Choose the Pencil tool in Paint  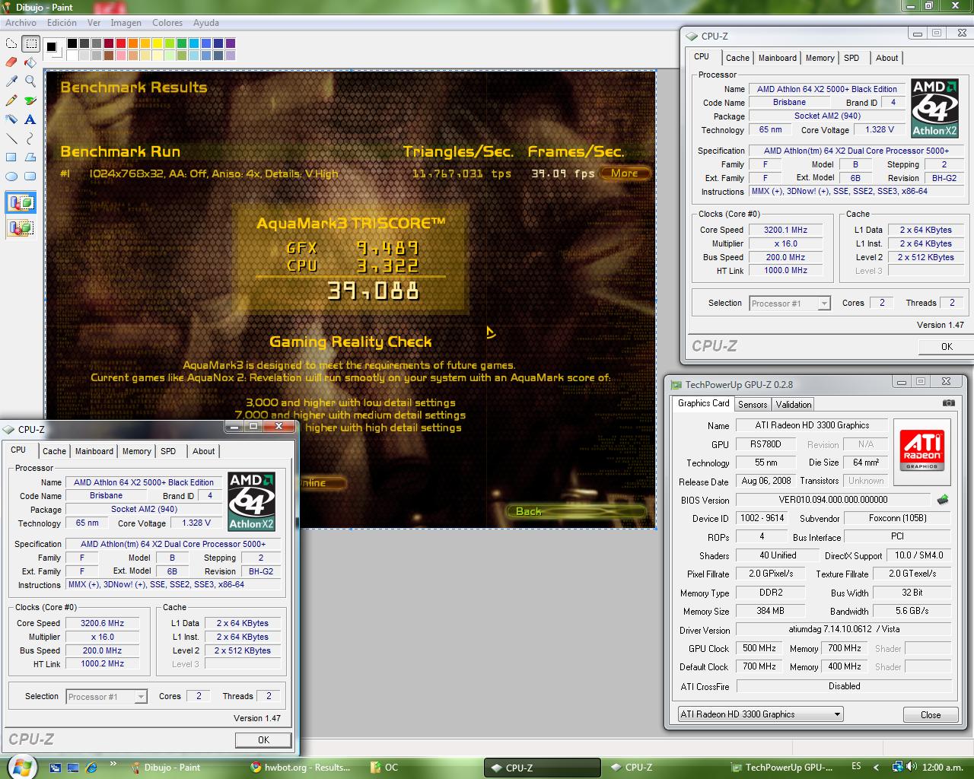[x=11, y=100]
